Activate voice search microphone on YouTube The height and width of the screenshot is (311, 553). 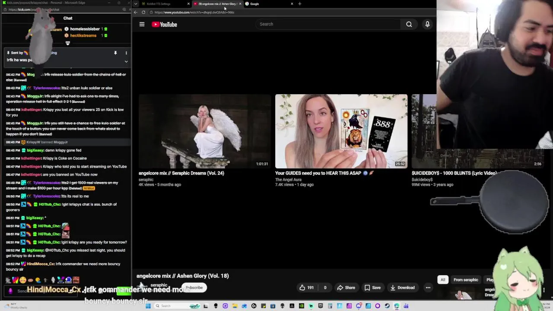pos(427,24)
